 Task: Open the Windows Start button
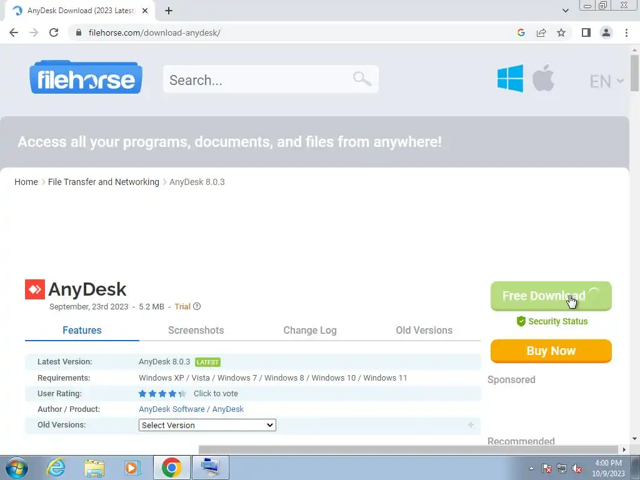(x=17, y=467)
